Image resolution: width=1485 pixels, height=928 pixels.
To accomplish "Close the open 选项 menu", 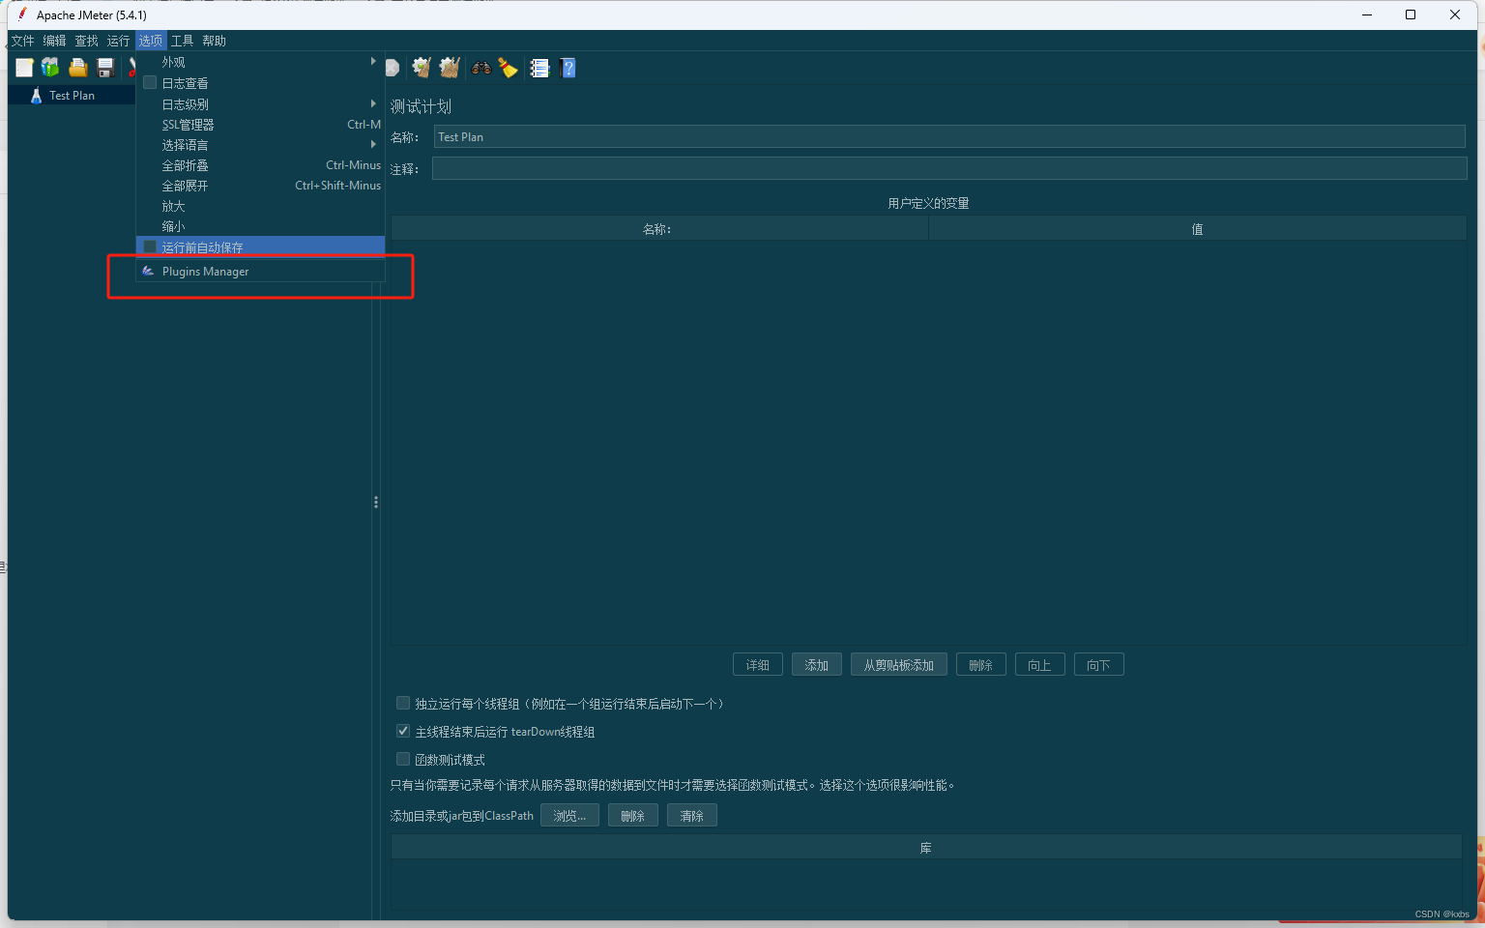I will pos(151,41).
